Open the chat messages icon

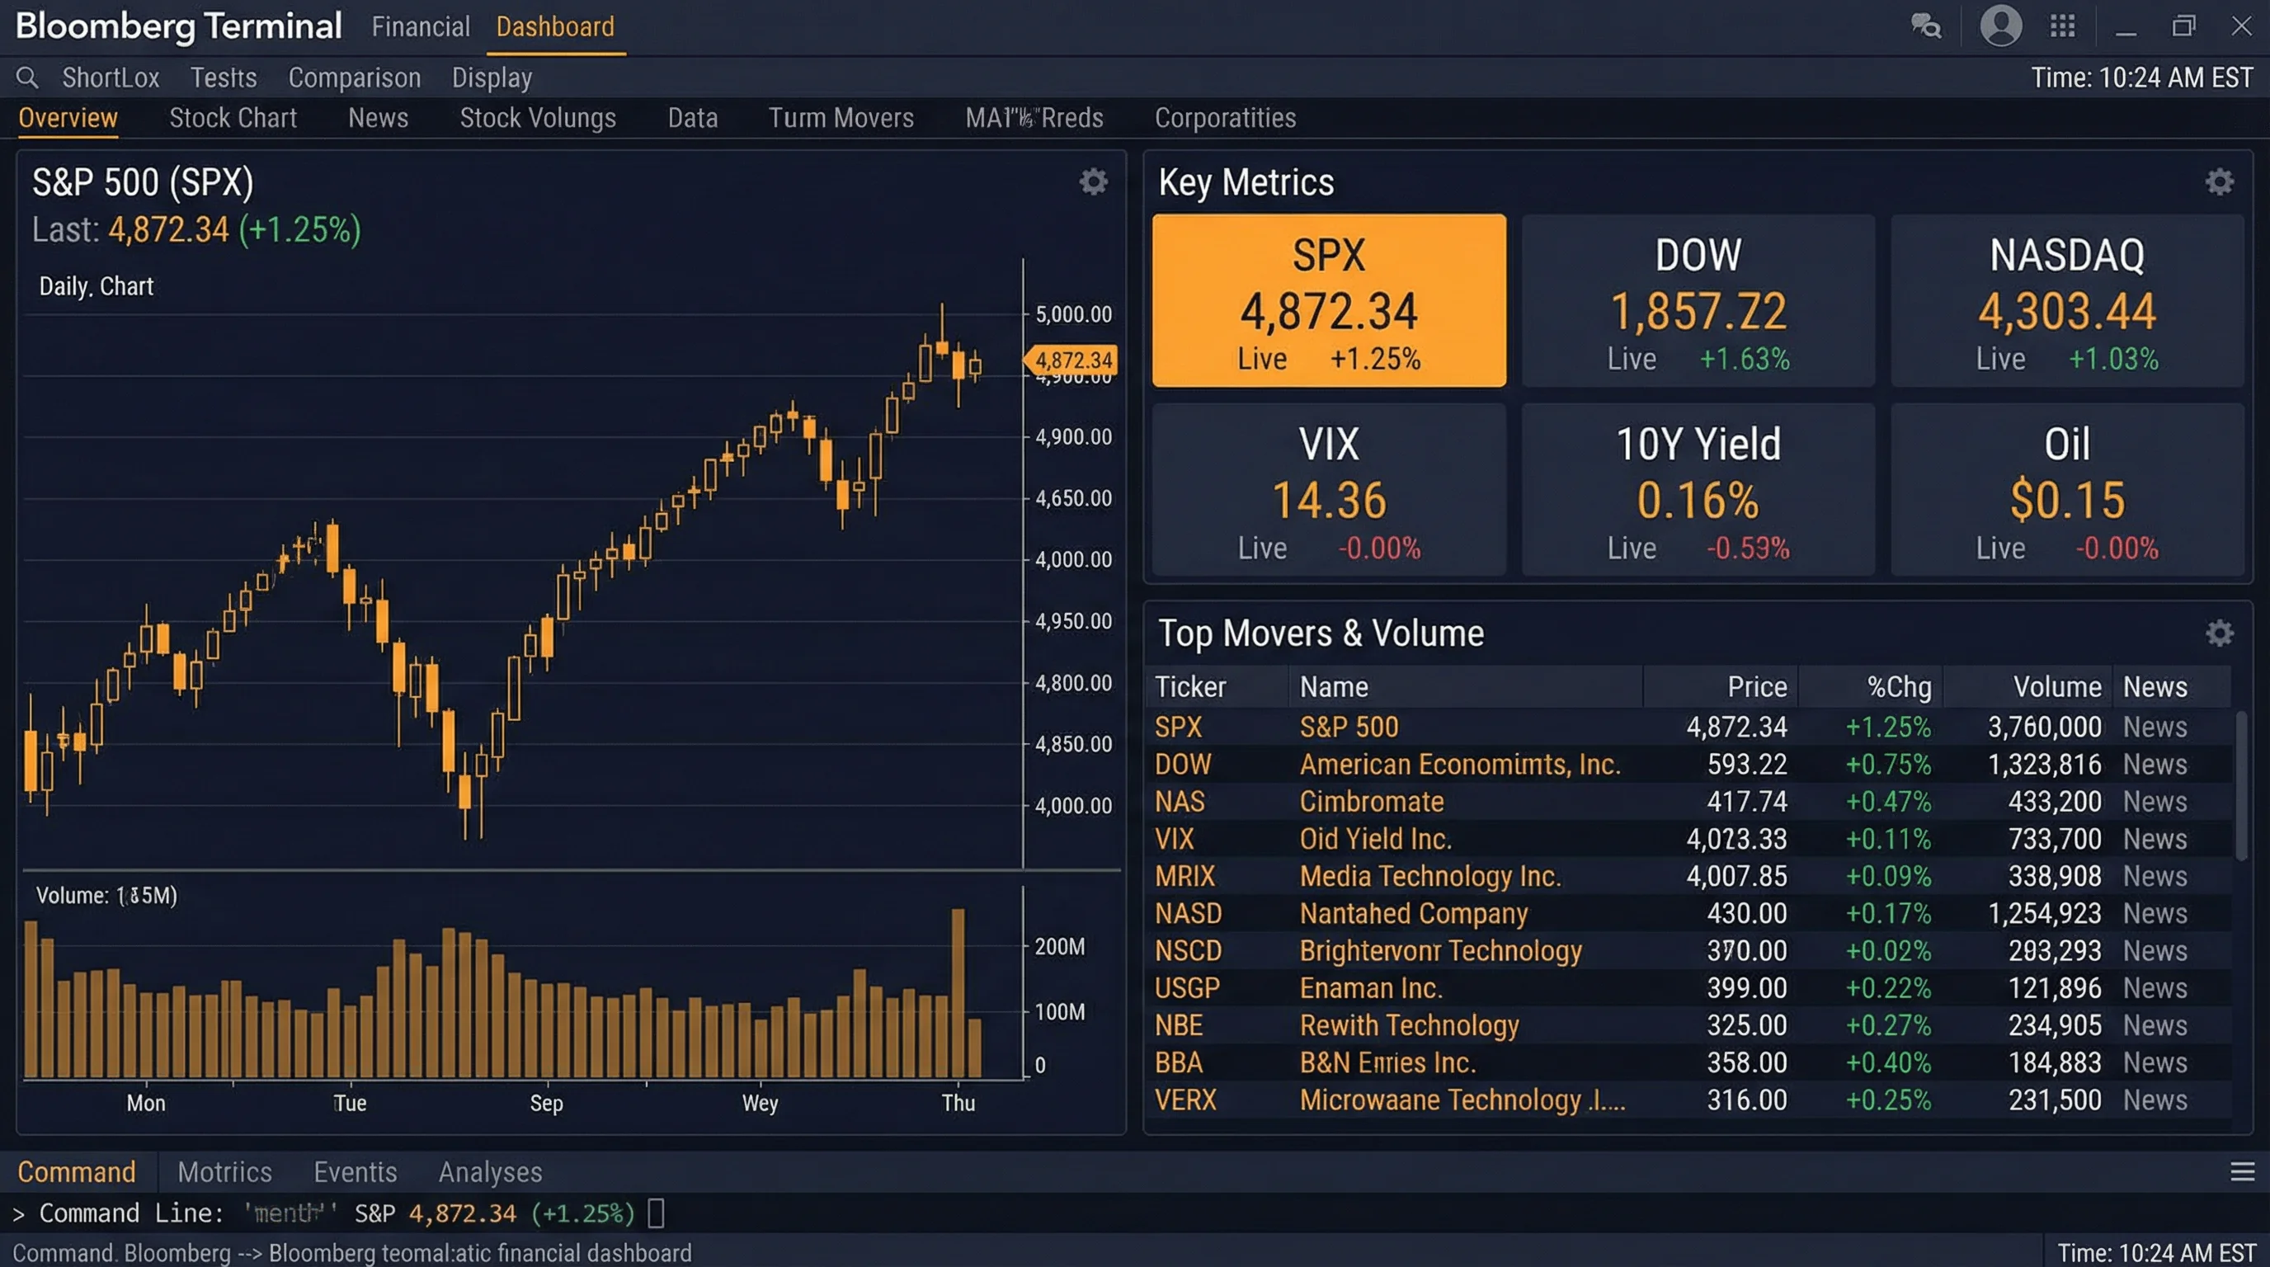tap(1925, 26)
